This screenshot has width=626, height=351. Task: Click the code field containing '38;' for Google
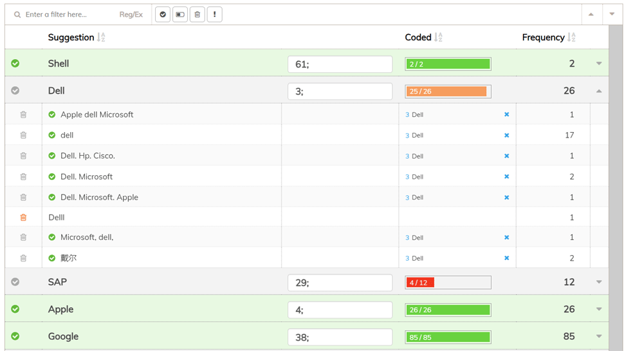340,337
